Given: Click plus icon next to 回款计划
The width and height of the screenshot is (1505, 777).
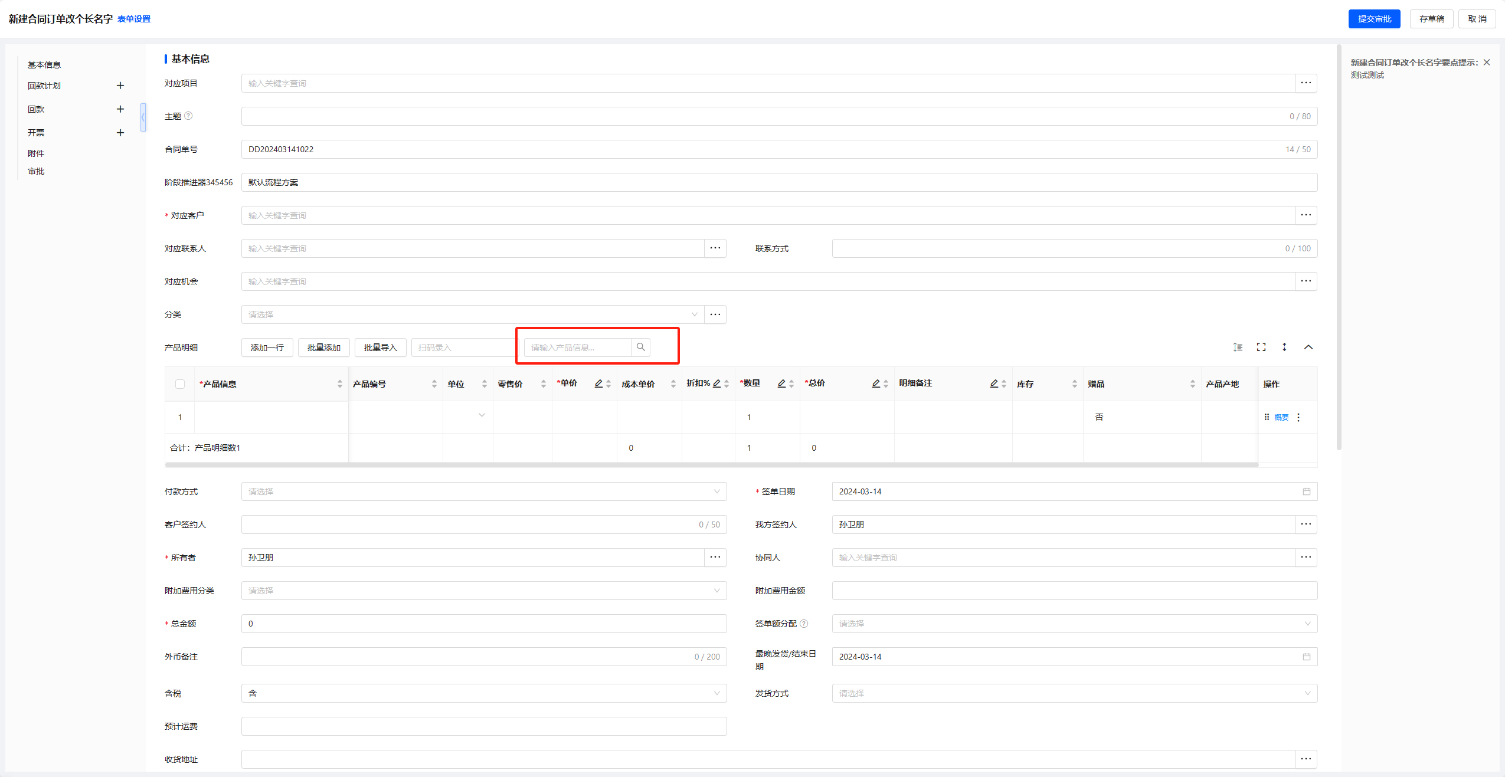Looking at the screenshot, I should [x=120, y=86].
